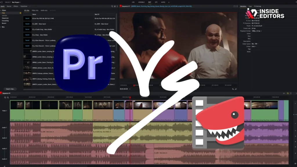Toggle the yellow timeline sync icon
This screenshot has height=167, width=297.
288,93
